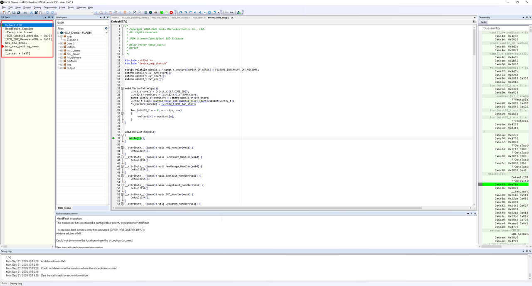The height and width of the screenshot is (286, 532).
Task: Toggle breakpoint from the toolbar
Action: coord(156,12)
